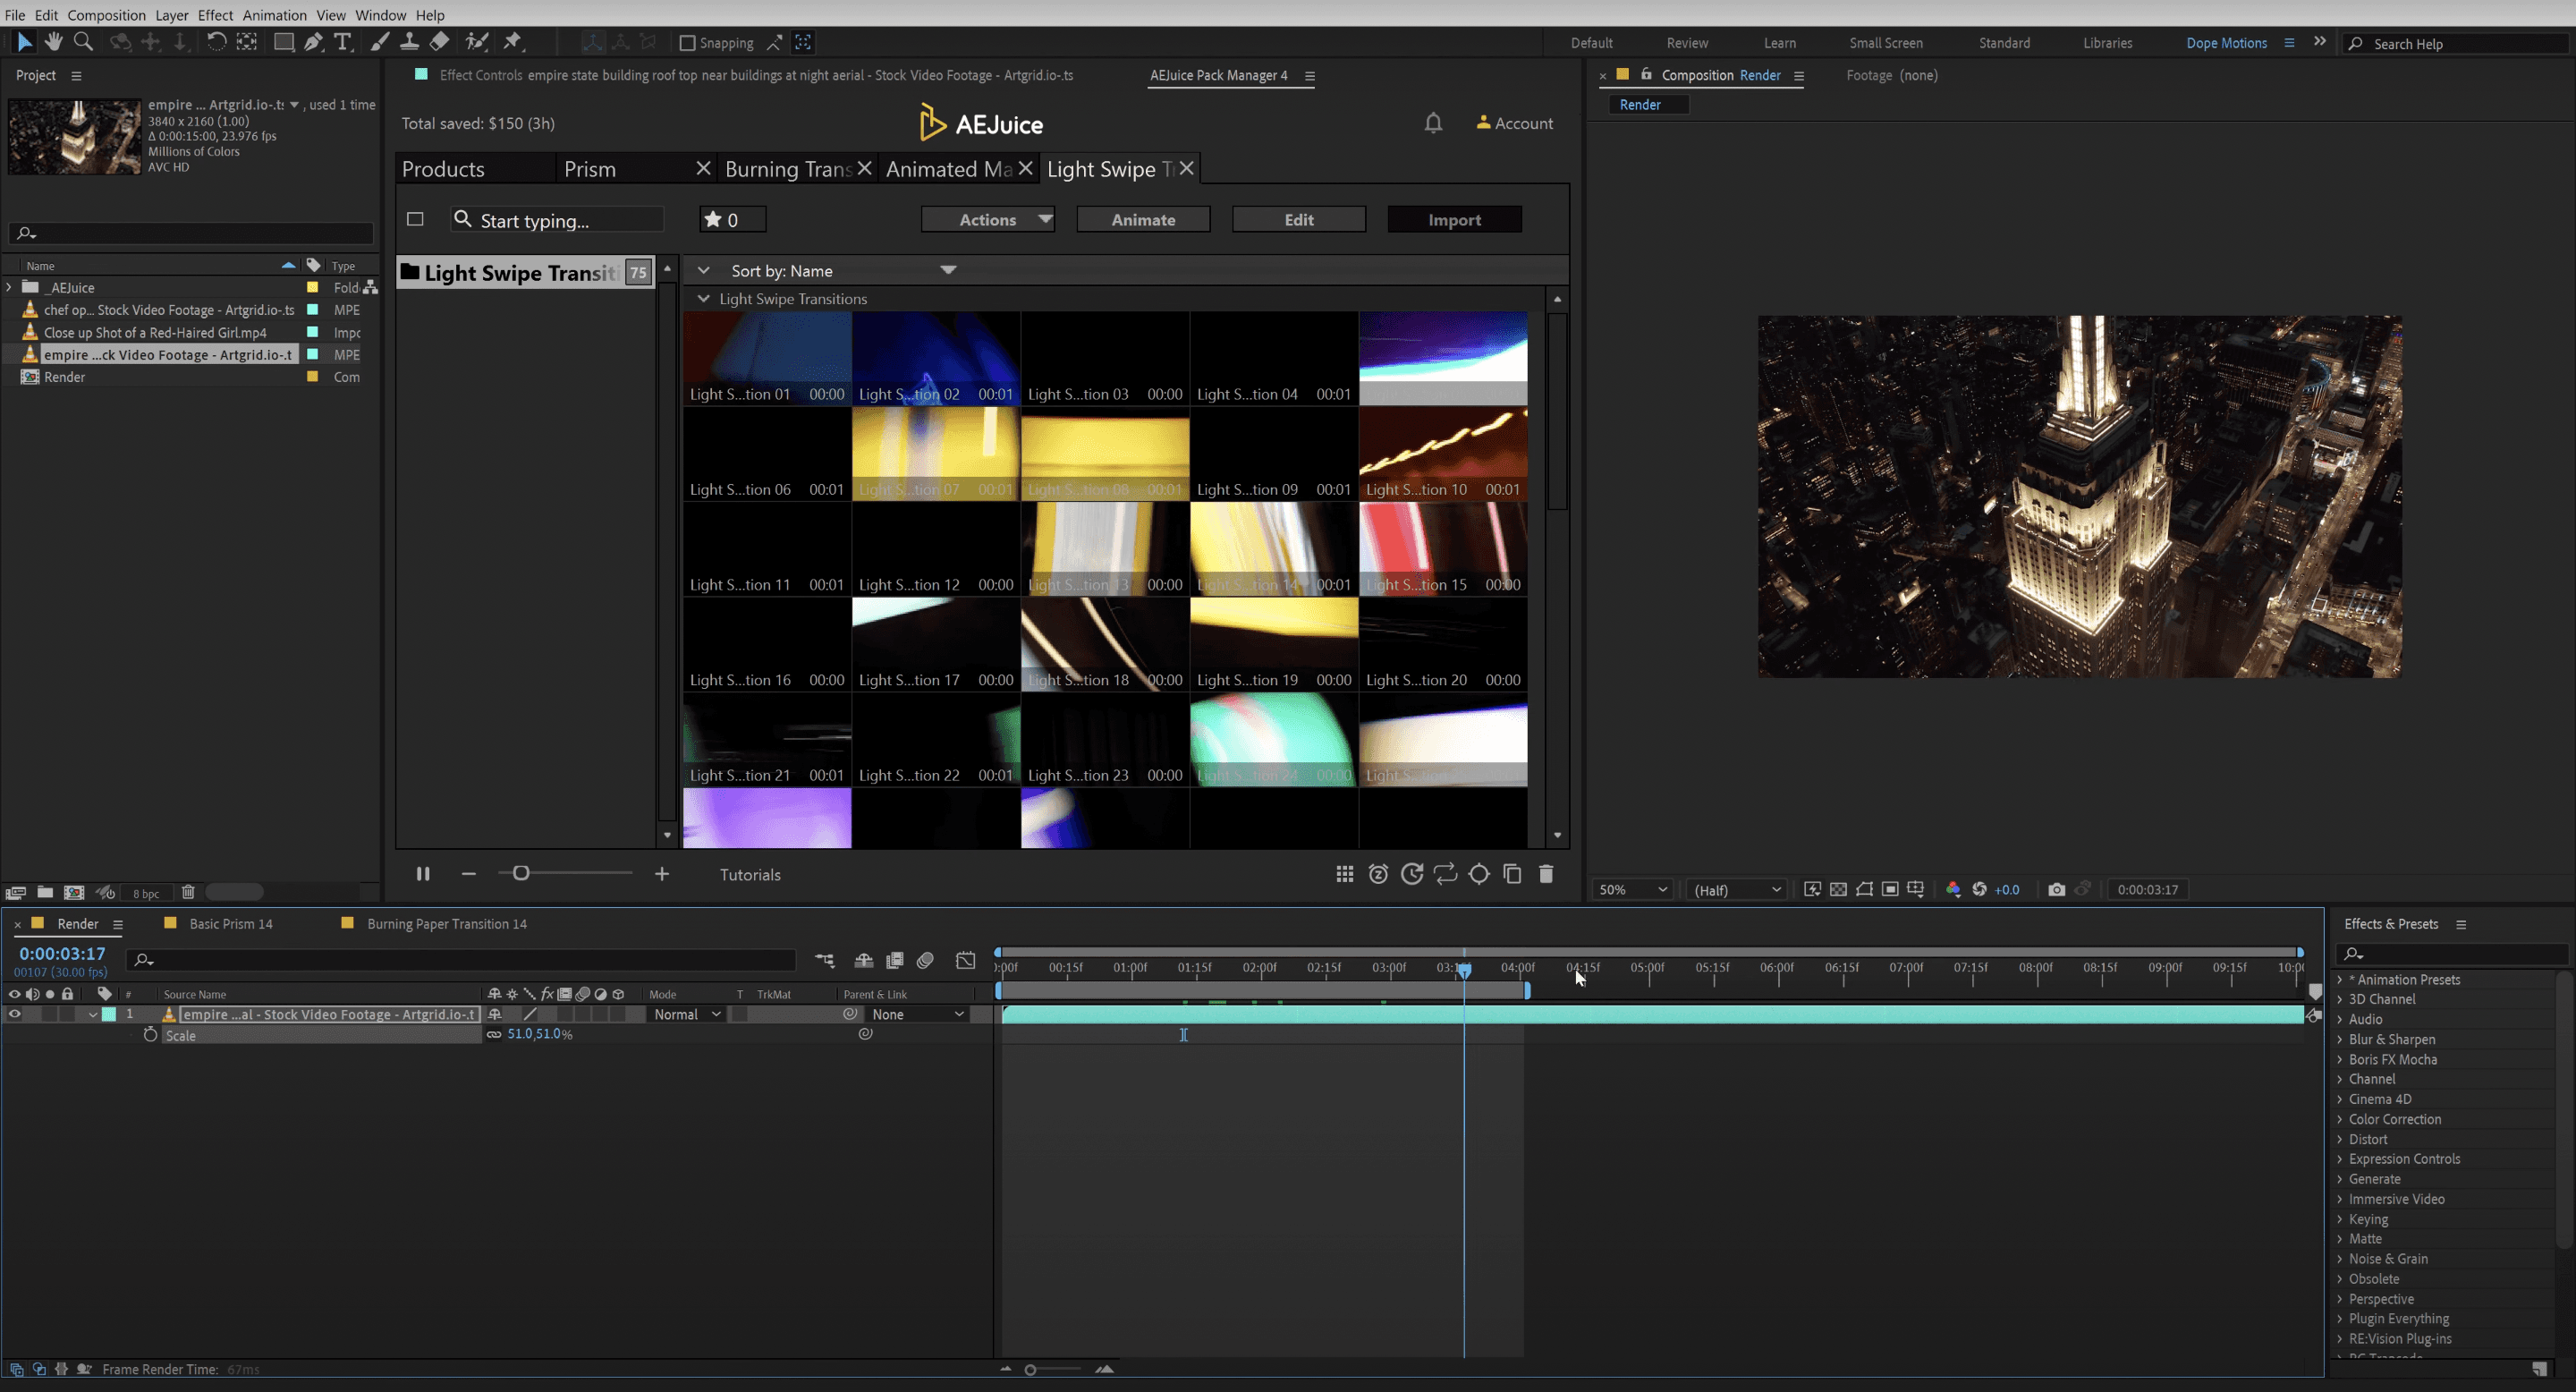The image size is (2576, 1392).
Task: Select the Rectangle shape tool
Action: coord(284,41)
